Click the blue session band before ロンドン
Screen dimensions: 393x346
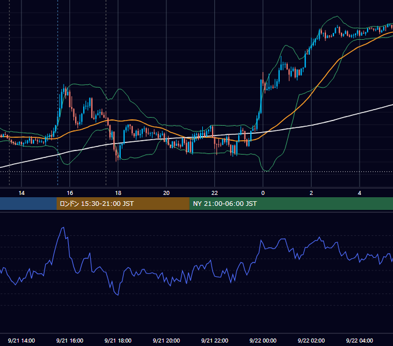click(x=28, y=204)
